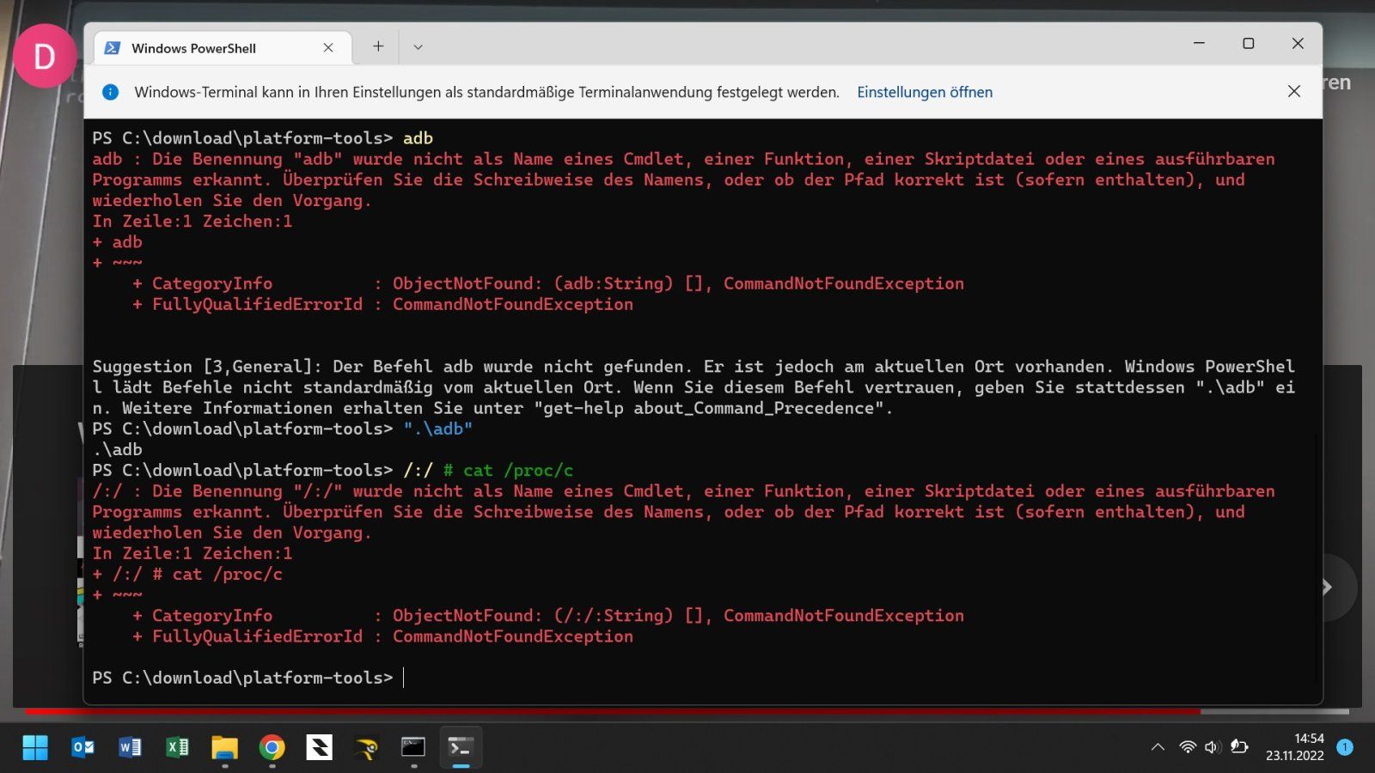The width and height of the screenshot is (1375, 773).
Task: Close the Windows PowerShell tab
Action: click(328, 48)
